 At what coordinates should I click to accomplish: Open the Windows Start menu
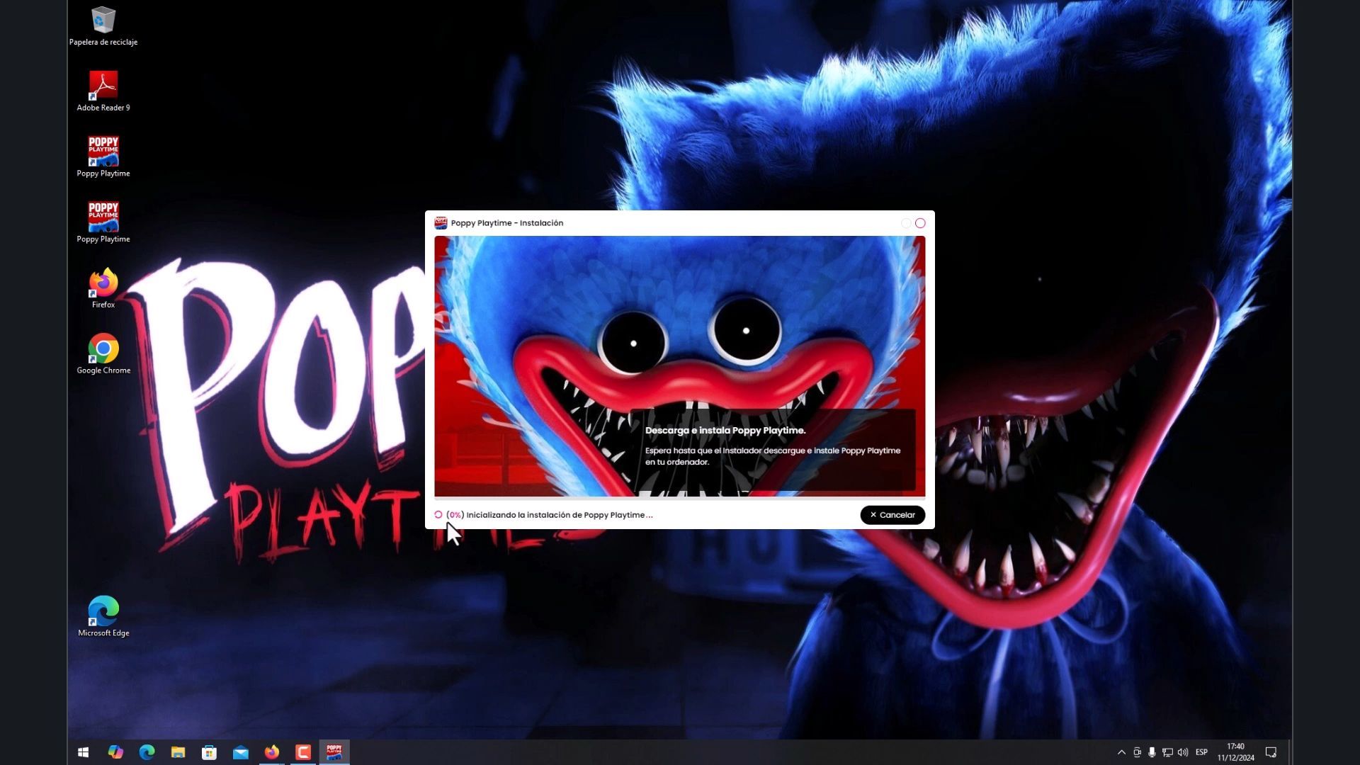point(83,752)
